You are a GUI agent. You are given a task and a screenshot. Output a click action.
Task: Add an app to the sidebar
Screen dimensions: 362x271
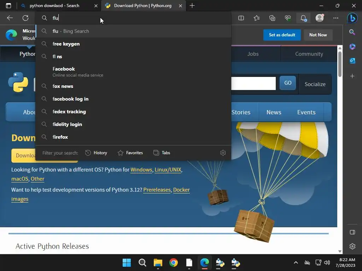[352, 76]
